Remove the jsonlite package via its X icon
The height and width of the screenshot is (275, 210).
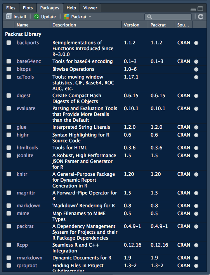(x=196, y=156)
